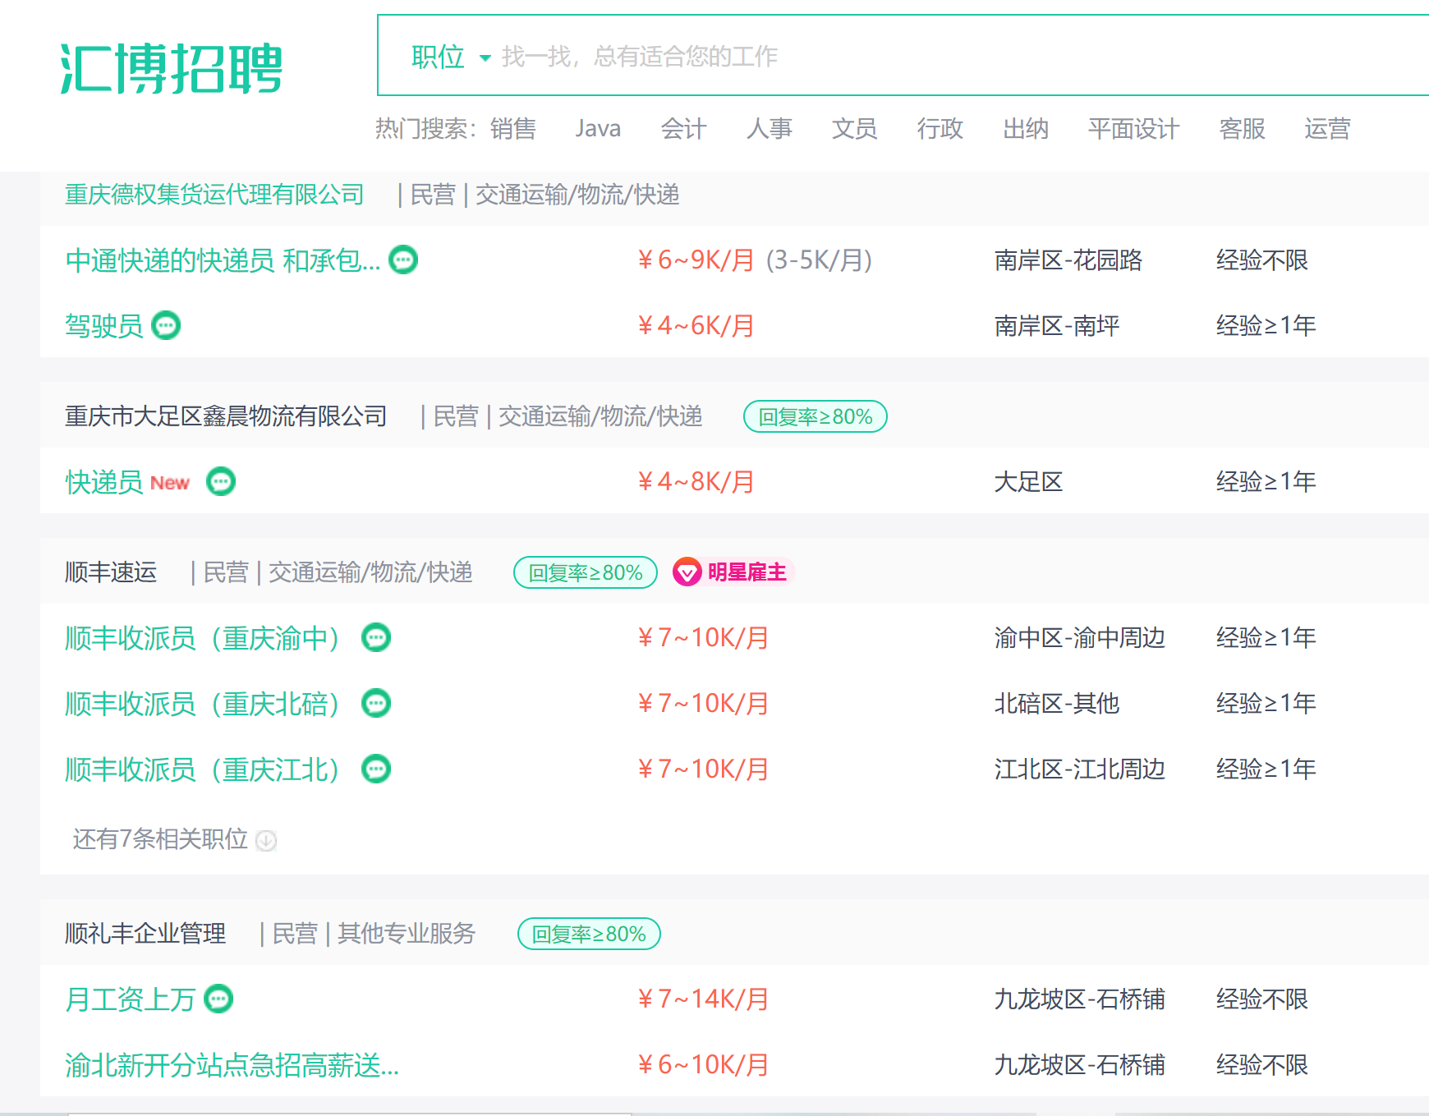
Task: Search hot keyword 文员
Action: [x=854, y=129]
